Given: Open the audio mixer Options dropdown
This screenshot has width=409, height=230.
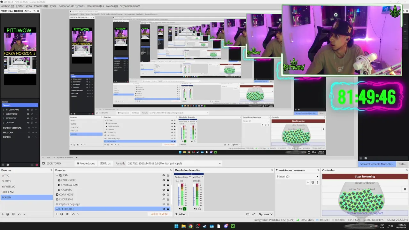Looking at the screenshot, I should (266, 214).
